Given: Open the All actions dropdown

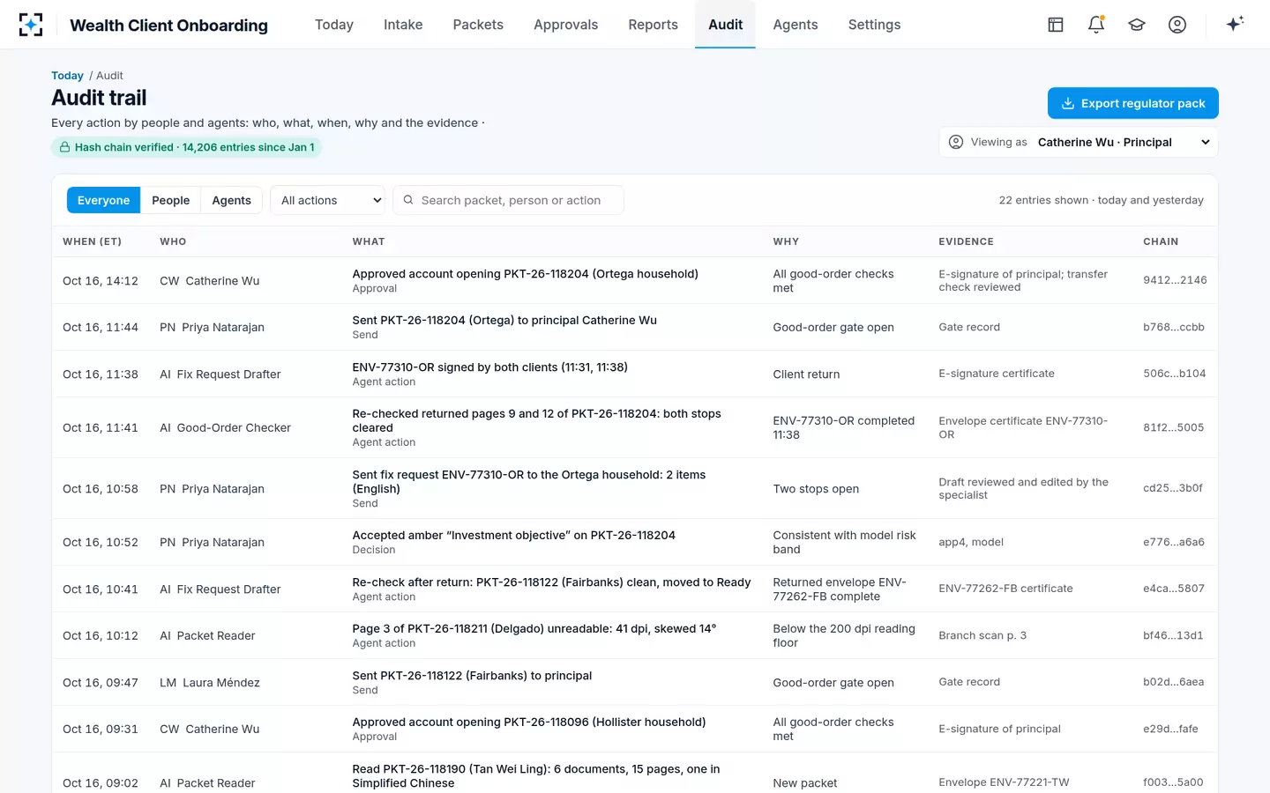Looking at the screenshot, I should point(327,200).
